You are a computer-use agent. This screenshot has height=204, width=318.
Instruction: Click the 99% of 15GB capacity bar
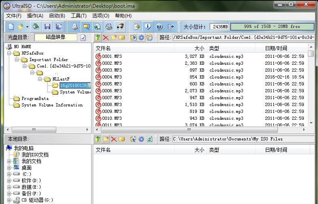pyautogui.click(x=272, y=27)
